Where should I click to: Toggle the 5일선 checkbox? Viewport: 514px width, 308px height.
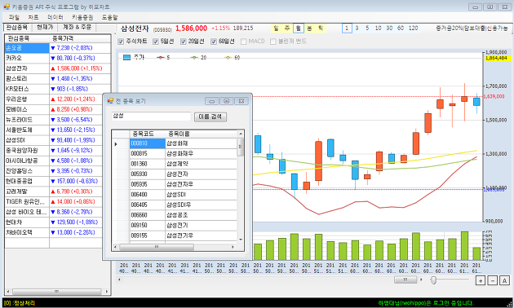click(x=156, y=42)
